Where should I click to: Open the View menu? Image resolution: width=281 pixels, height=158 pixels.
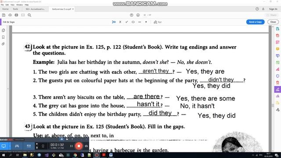[x=12, y=5]
